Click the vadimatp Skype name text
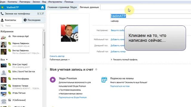This screenshot has height=107, width=191. click(115, 21)
